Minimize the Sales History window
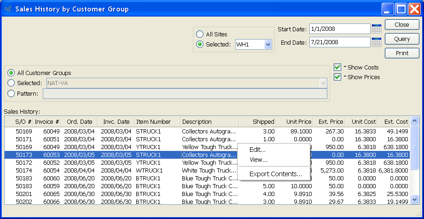Image resolution: width=424 pixels, height=219 pixels. (389, 9)
